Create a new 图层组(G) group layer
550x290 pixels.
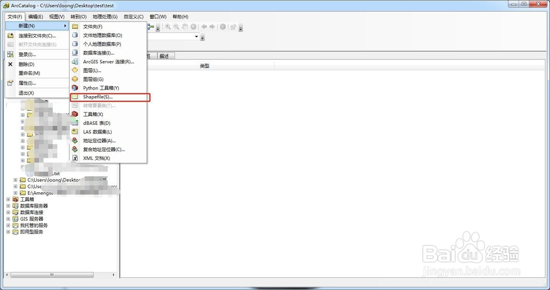(x=109, y=79)
